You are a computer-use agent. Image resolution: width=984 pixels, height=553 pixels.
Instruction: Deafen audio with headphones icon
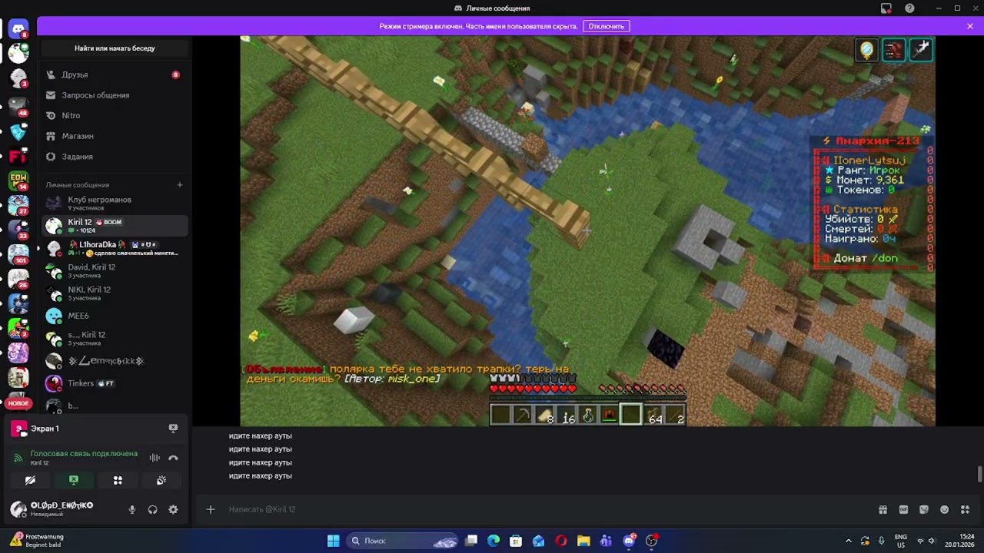pyautogui.click(x=152, y=509)
